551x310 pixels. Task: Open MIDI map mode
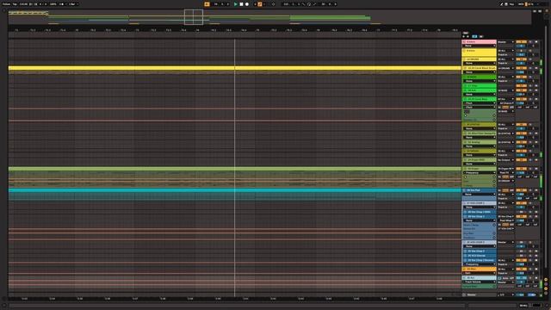coord(521,4)
